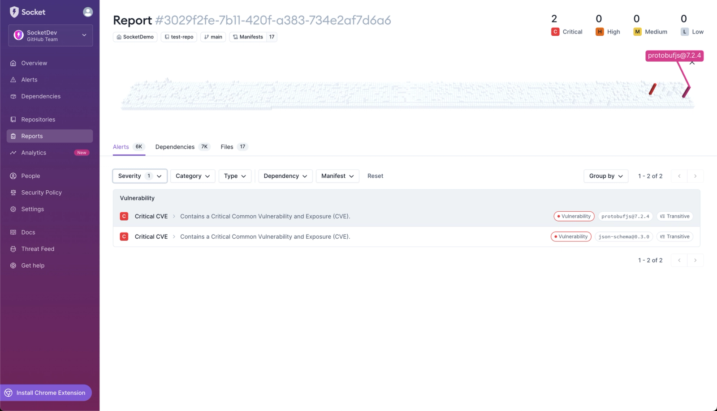Click the orange High severity badge
The image size is (717, 411).
tap(600, 32)
